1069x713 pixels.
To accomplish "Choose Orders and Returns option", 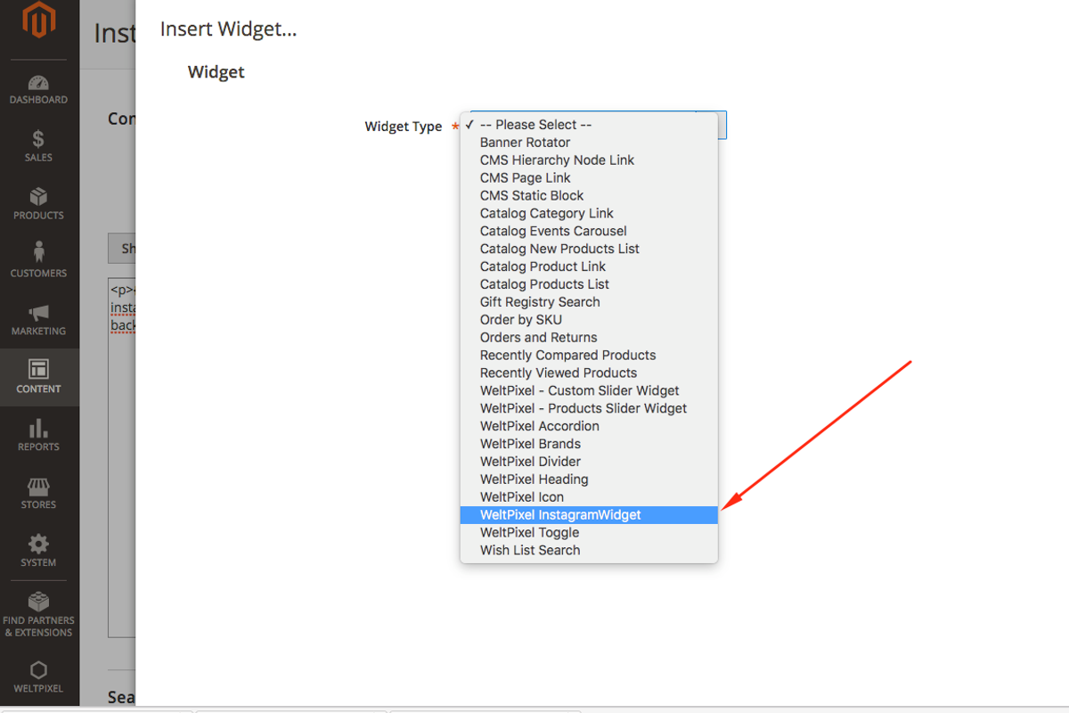I will click(x=589, y=338).
